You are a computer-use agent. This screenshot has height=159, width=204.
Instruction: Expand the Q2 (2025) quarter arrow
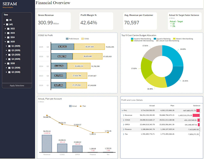point(6,50)
